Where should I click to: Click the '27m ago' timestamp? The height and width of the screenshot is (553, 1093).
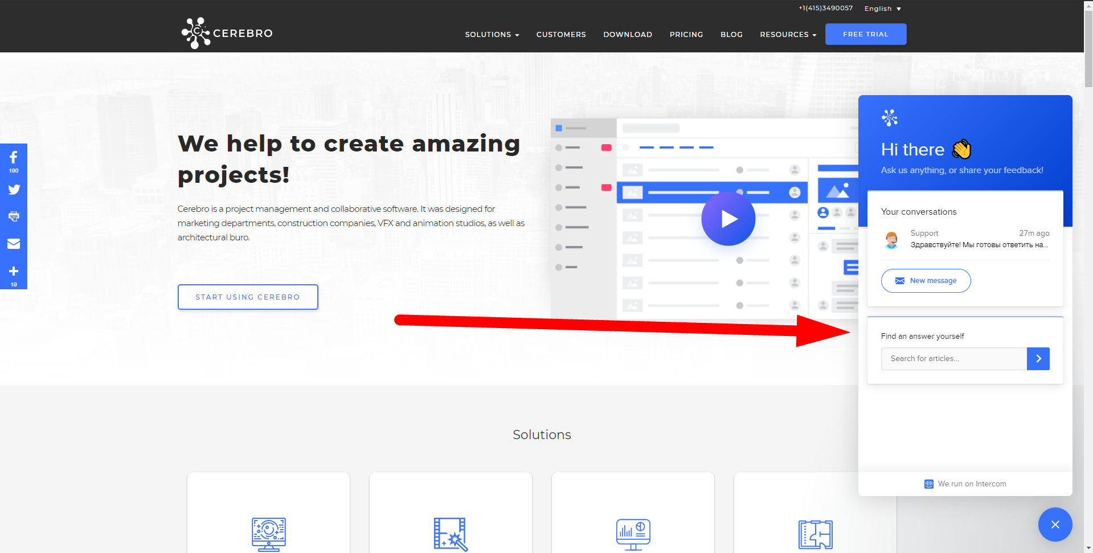[x=1034, y=233]
